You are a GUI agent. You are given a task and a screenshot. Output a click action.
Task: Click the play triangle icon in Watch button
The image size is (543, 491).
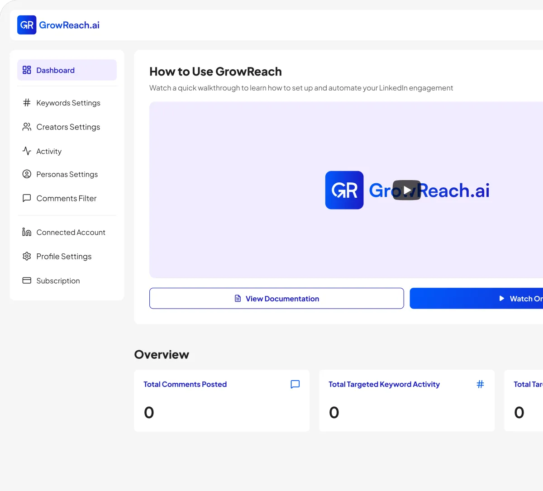[x=501, y=298]
